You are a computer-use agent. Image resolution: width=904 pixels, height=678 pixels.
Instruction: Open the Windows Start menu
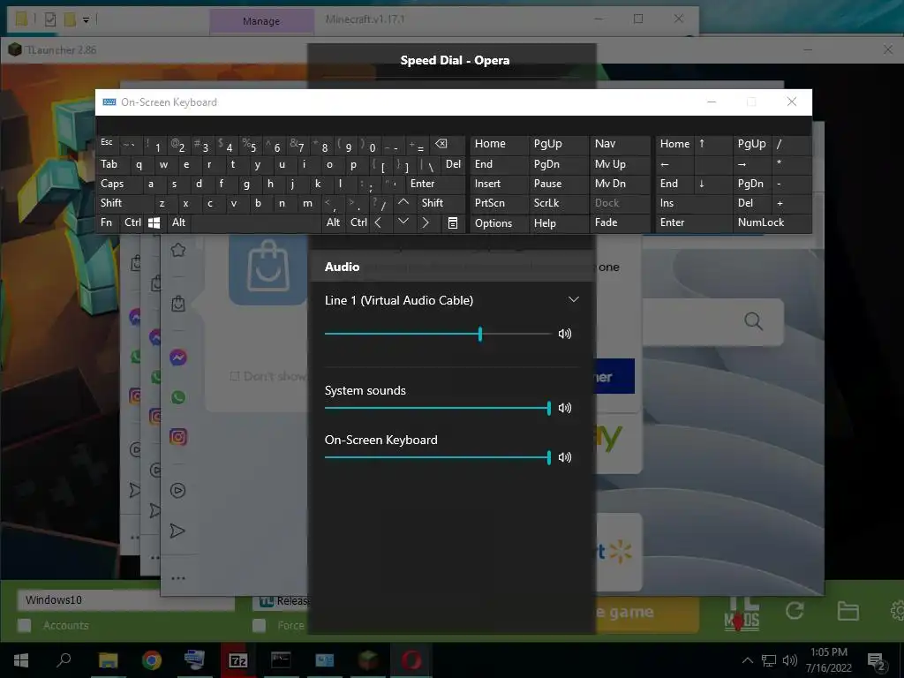pos(21,660)
